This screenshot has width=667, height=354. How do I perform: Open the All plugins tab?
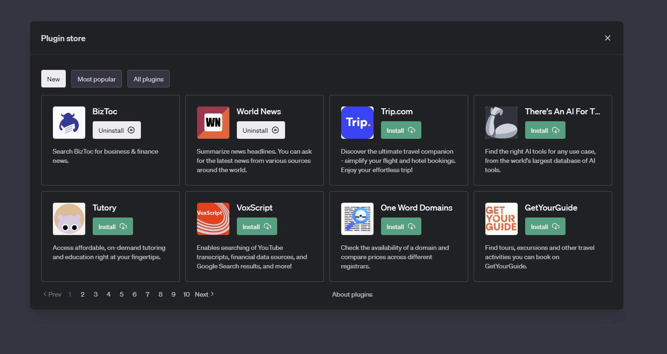tap(148, 79)
